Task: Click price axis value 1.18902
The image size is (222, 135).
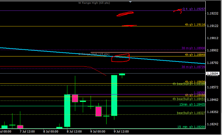Action: [212, 50]
